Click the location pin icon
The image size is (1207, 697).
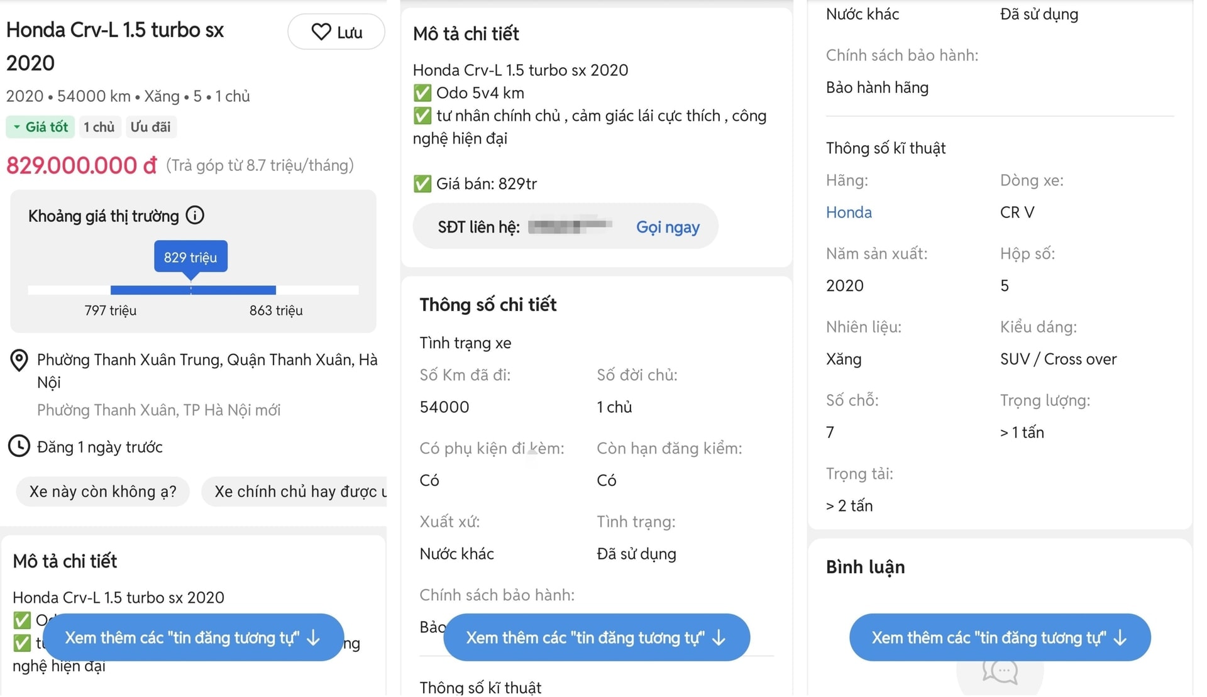coord(19,361)
